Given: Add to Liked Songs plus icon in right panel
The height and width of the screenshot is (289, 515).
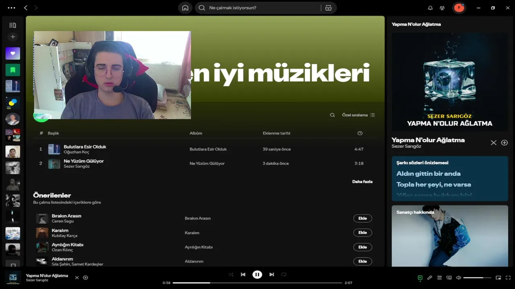Looking at the screenshot, I should pyautogui.click(x=504, y=142).
